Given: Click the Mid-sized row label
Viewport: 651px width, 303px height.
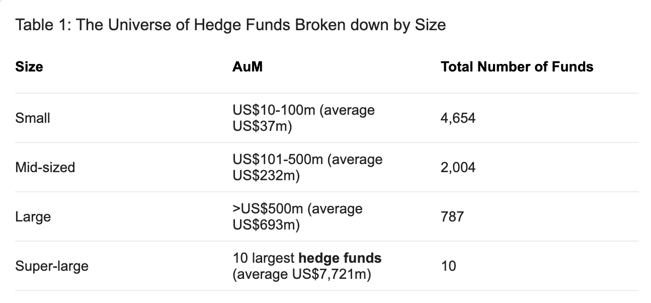Looking at the screenshot, I should tap(45, 168).
